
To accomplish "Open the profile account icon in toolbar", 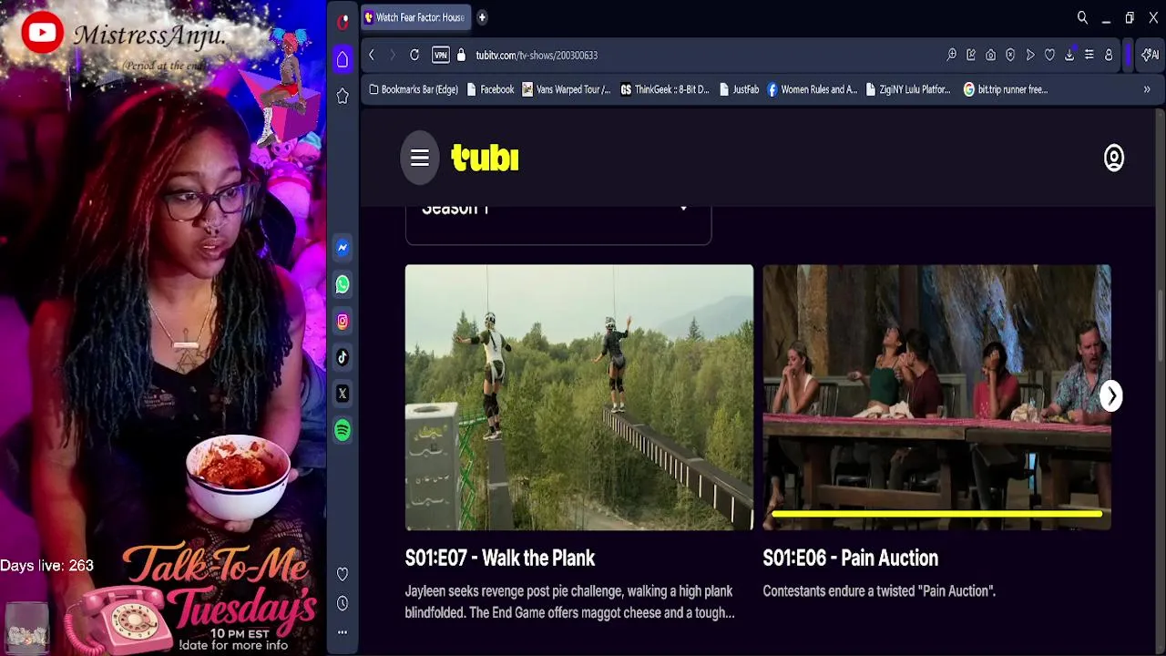I will (1109, 56).
